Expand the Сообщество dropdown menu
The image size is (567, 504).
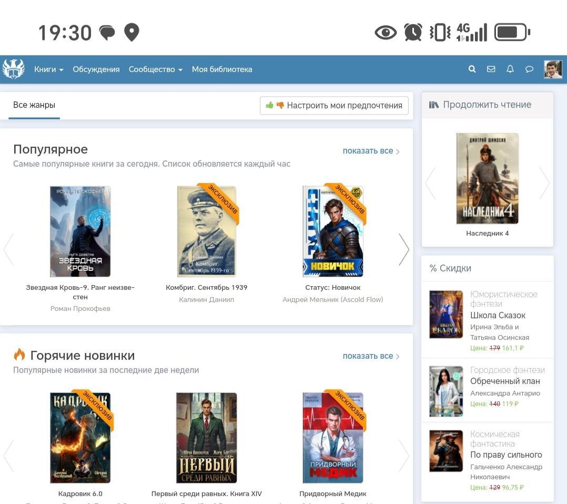pos(155,69)
